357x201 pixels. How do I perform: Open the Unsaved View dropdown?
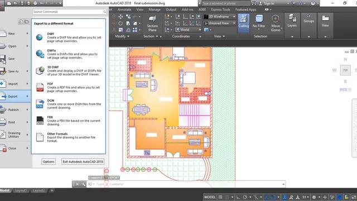pyautogui.click(x=220, y=23)
